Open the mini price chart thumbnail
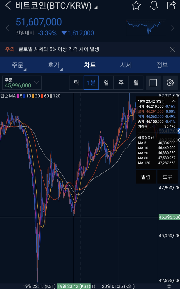 [x=146, y=28]
